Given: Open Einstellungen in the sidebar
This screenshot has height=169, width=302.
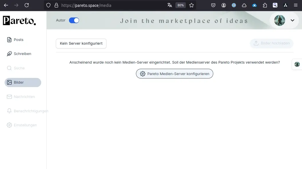Looking at the screenshot, I should click(21, 125).
